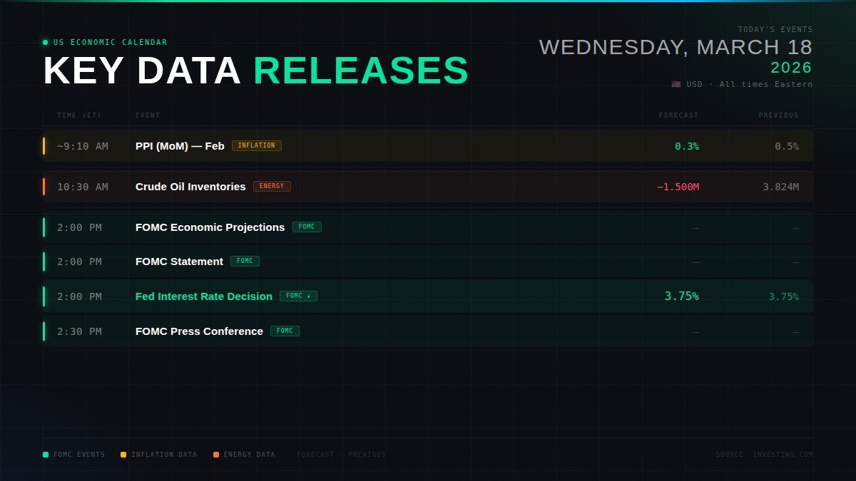Click the yellow accent bar beside the PPI row
Viewport: 856px width, 481px height.
click(x=44, y=145)
